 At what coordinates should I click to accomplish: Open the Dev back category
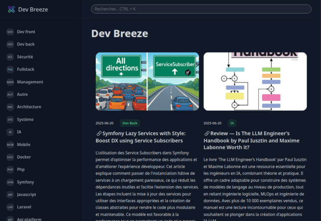click(x=26, y=44)
